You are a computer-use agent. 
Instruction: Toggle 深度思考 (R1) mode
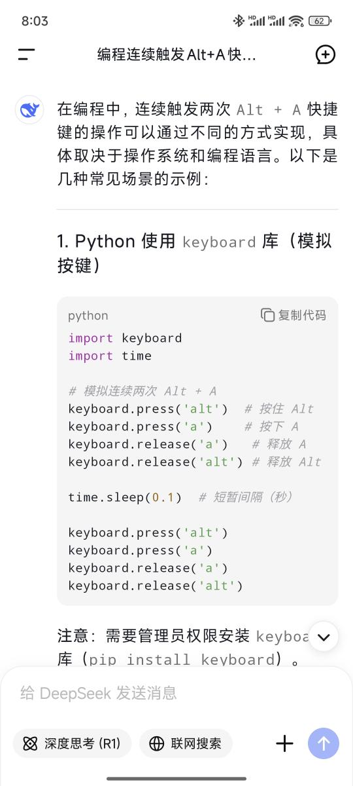(72, 743)
